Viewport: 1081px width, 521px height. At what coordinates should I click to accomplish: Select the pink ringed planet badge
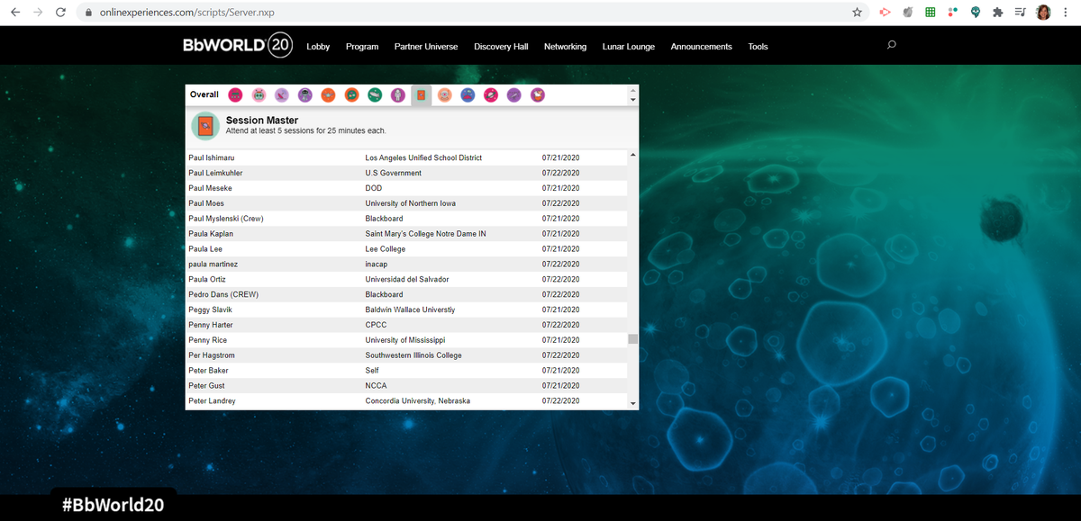pyautogui.click(x=491, y=94)
